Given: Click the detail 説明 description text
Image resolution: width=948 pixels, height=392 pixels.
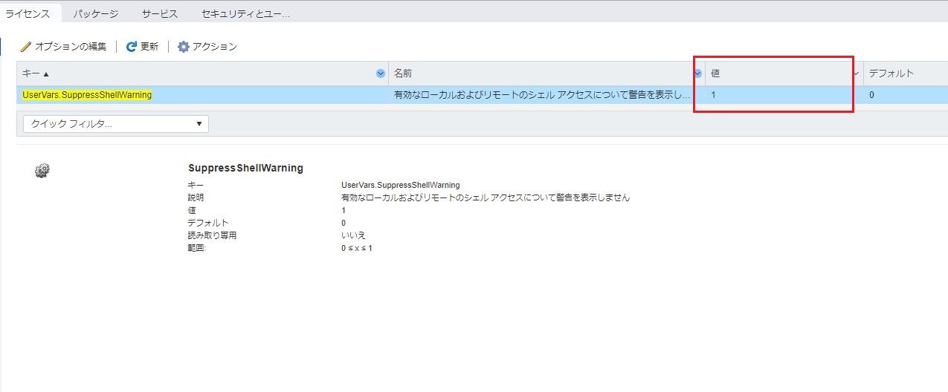Looking at the screenshot, I should point(485,197).
